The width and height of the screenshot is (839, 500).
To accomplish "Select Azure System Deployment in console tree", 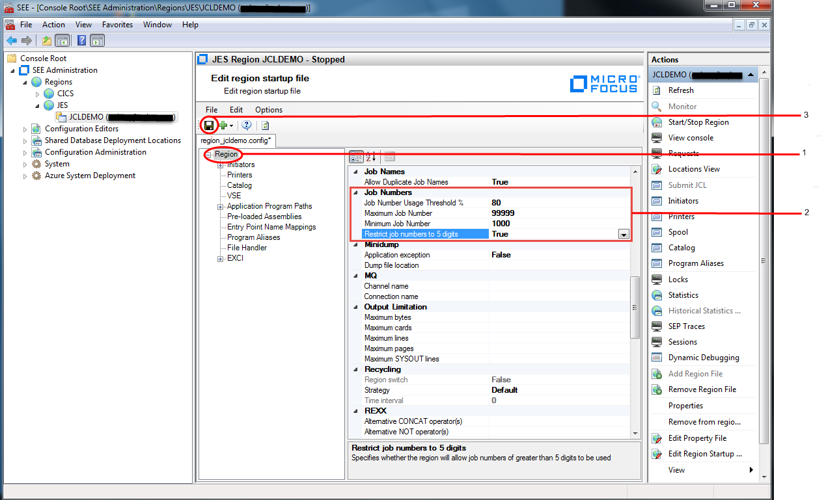I will click(90, 176).
